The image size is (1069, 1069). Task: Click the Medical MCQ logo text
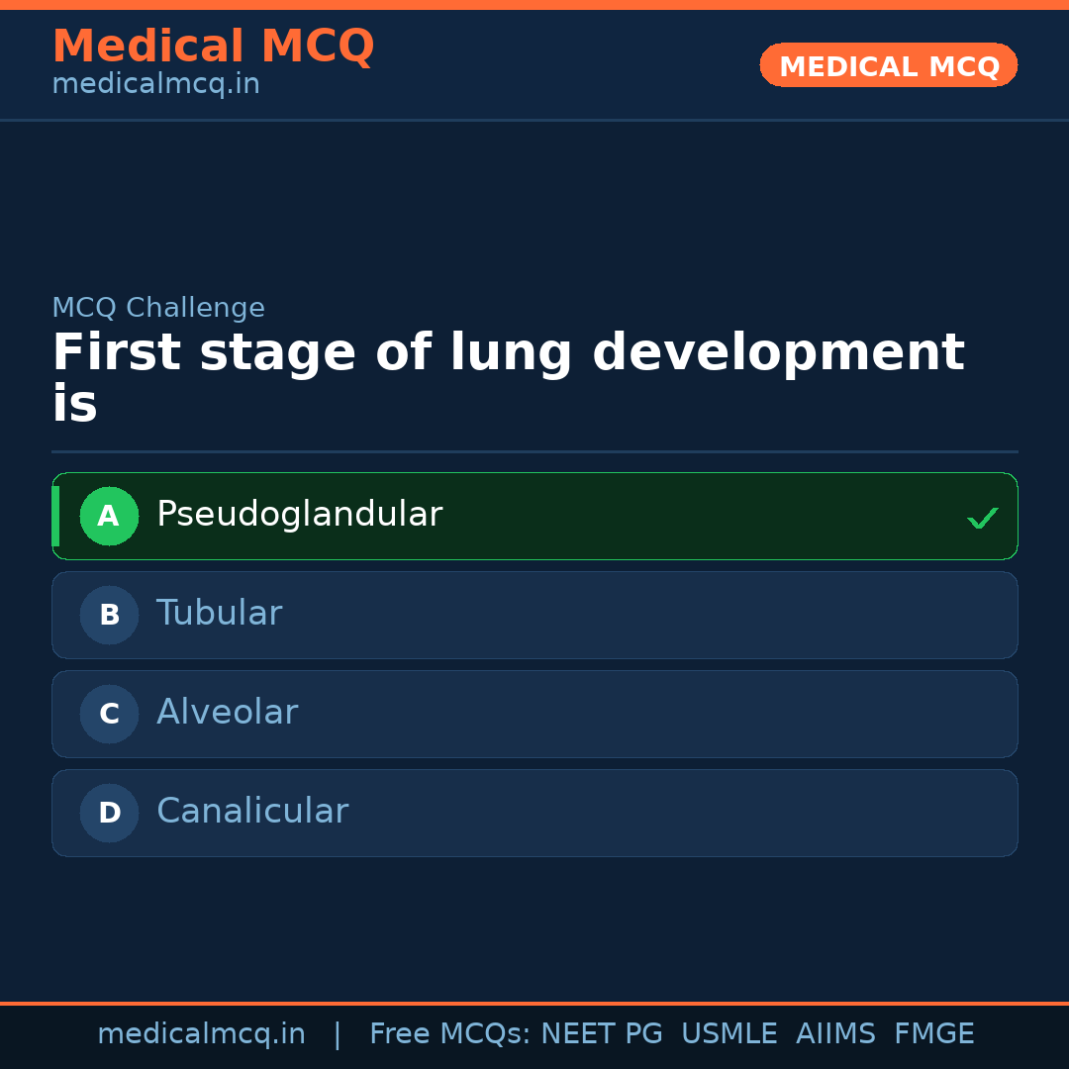click(213, 46)
